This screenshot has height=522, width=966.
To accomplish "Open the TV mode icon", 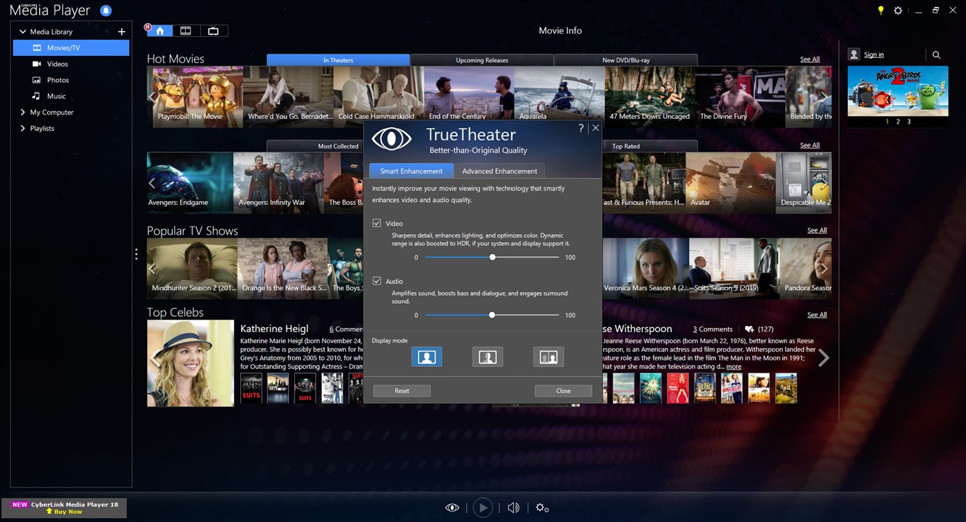I will pos(213,30).
